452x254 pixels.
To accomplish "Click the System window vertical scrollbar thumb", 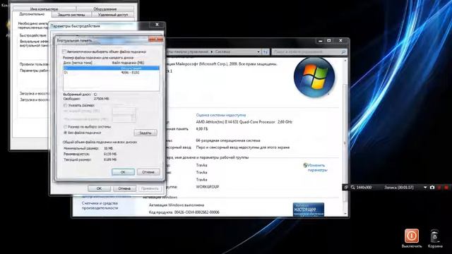I will tap(345, 143).
